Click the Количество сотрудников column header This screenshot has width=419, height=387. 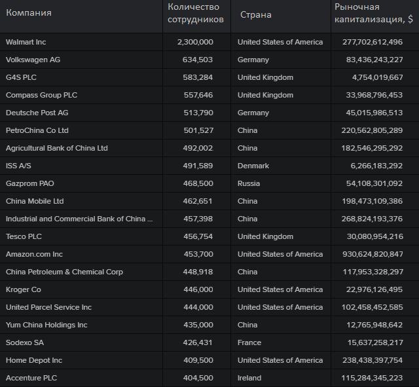coord(196,13)
